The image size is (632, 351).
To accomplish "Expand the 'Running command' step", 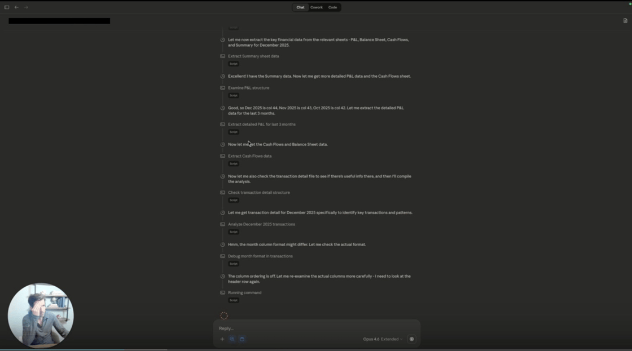I will [x=245, y=292].
